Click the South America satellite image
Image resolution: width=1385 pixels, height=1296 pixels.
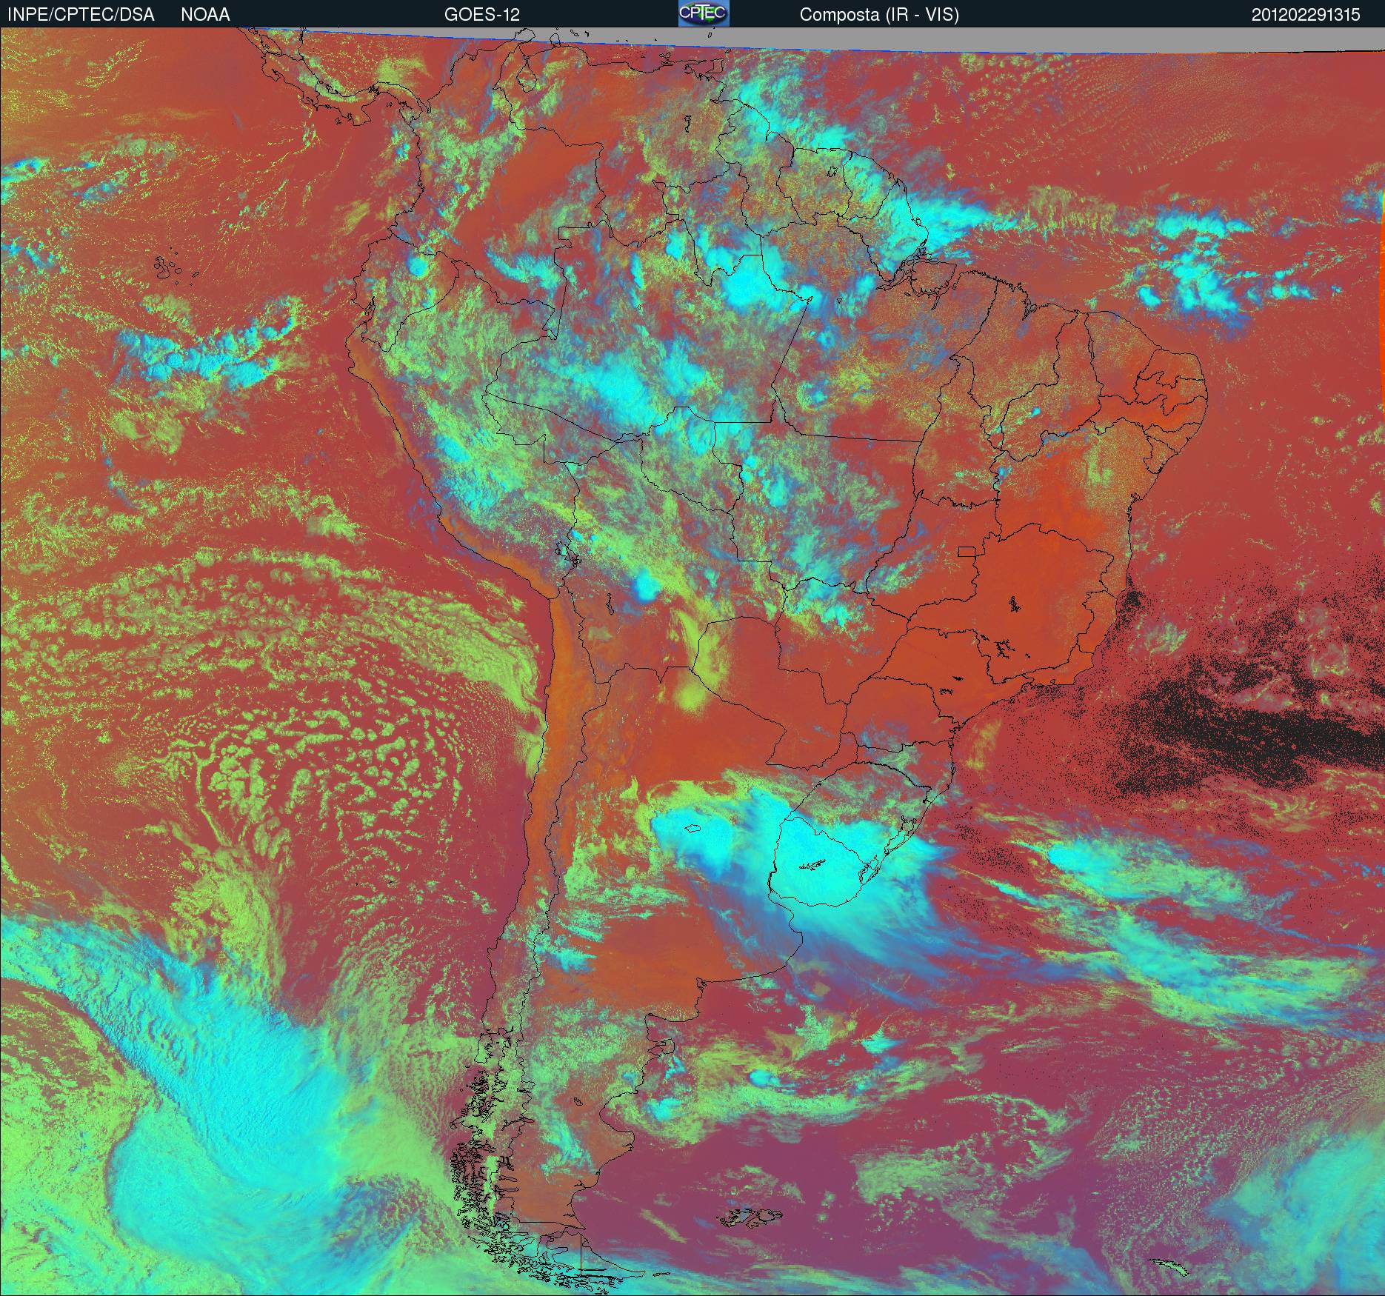pyautogui.click(x=692, y=661)
